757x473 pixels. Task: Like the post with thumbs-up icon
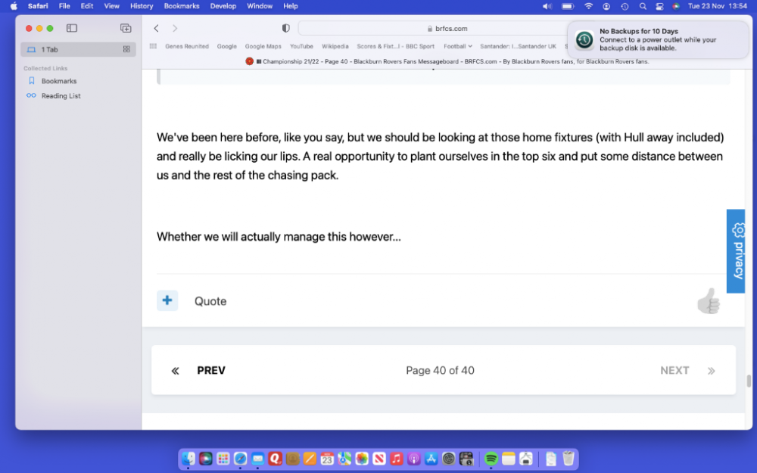pos(708,301)
